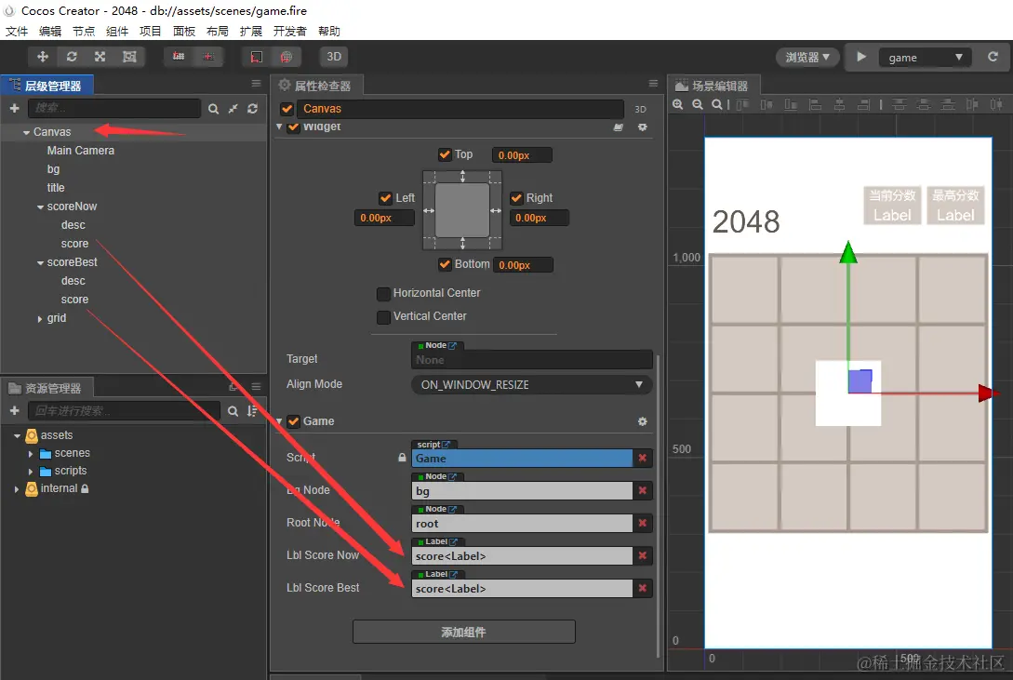
Task: Expand the scenes folder
Action: (x=31, y=454)
